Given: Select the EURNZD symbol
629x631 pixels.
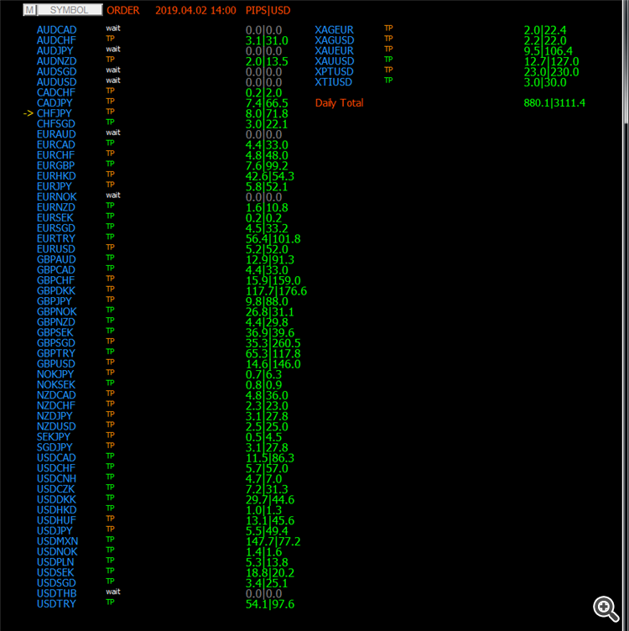Looking at the screenshot, I should coord(56,207).
